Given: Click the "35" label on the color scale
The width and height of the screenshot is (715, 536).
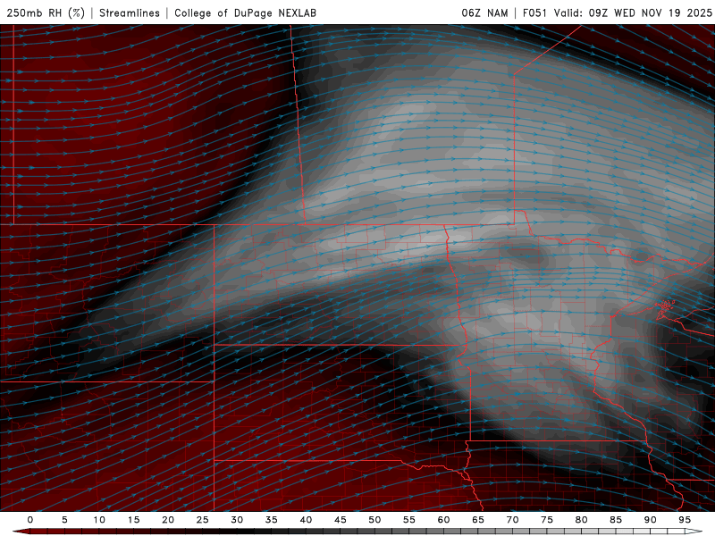Looking at the screenshot, I should [272, 520].
